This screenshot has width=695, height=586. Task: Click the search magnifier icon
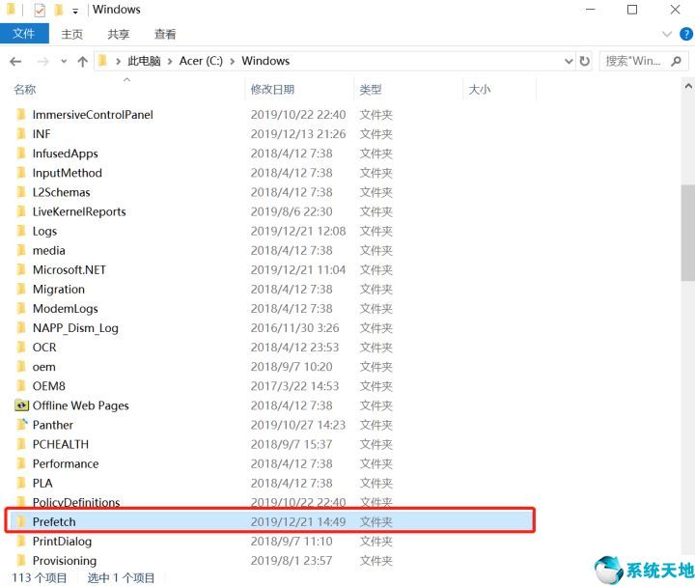point(676,61)
